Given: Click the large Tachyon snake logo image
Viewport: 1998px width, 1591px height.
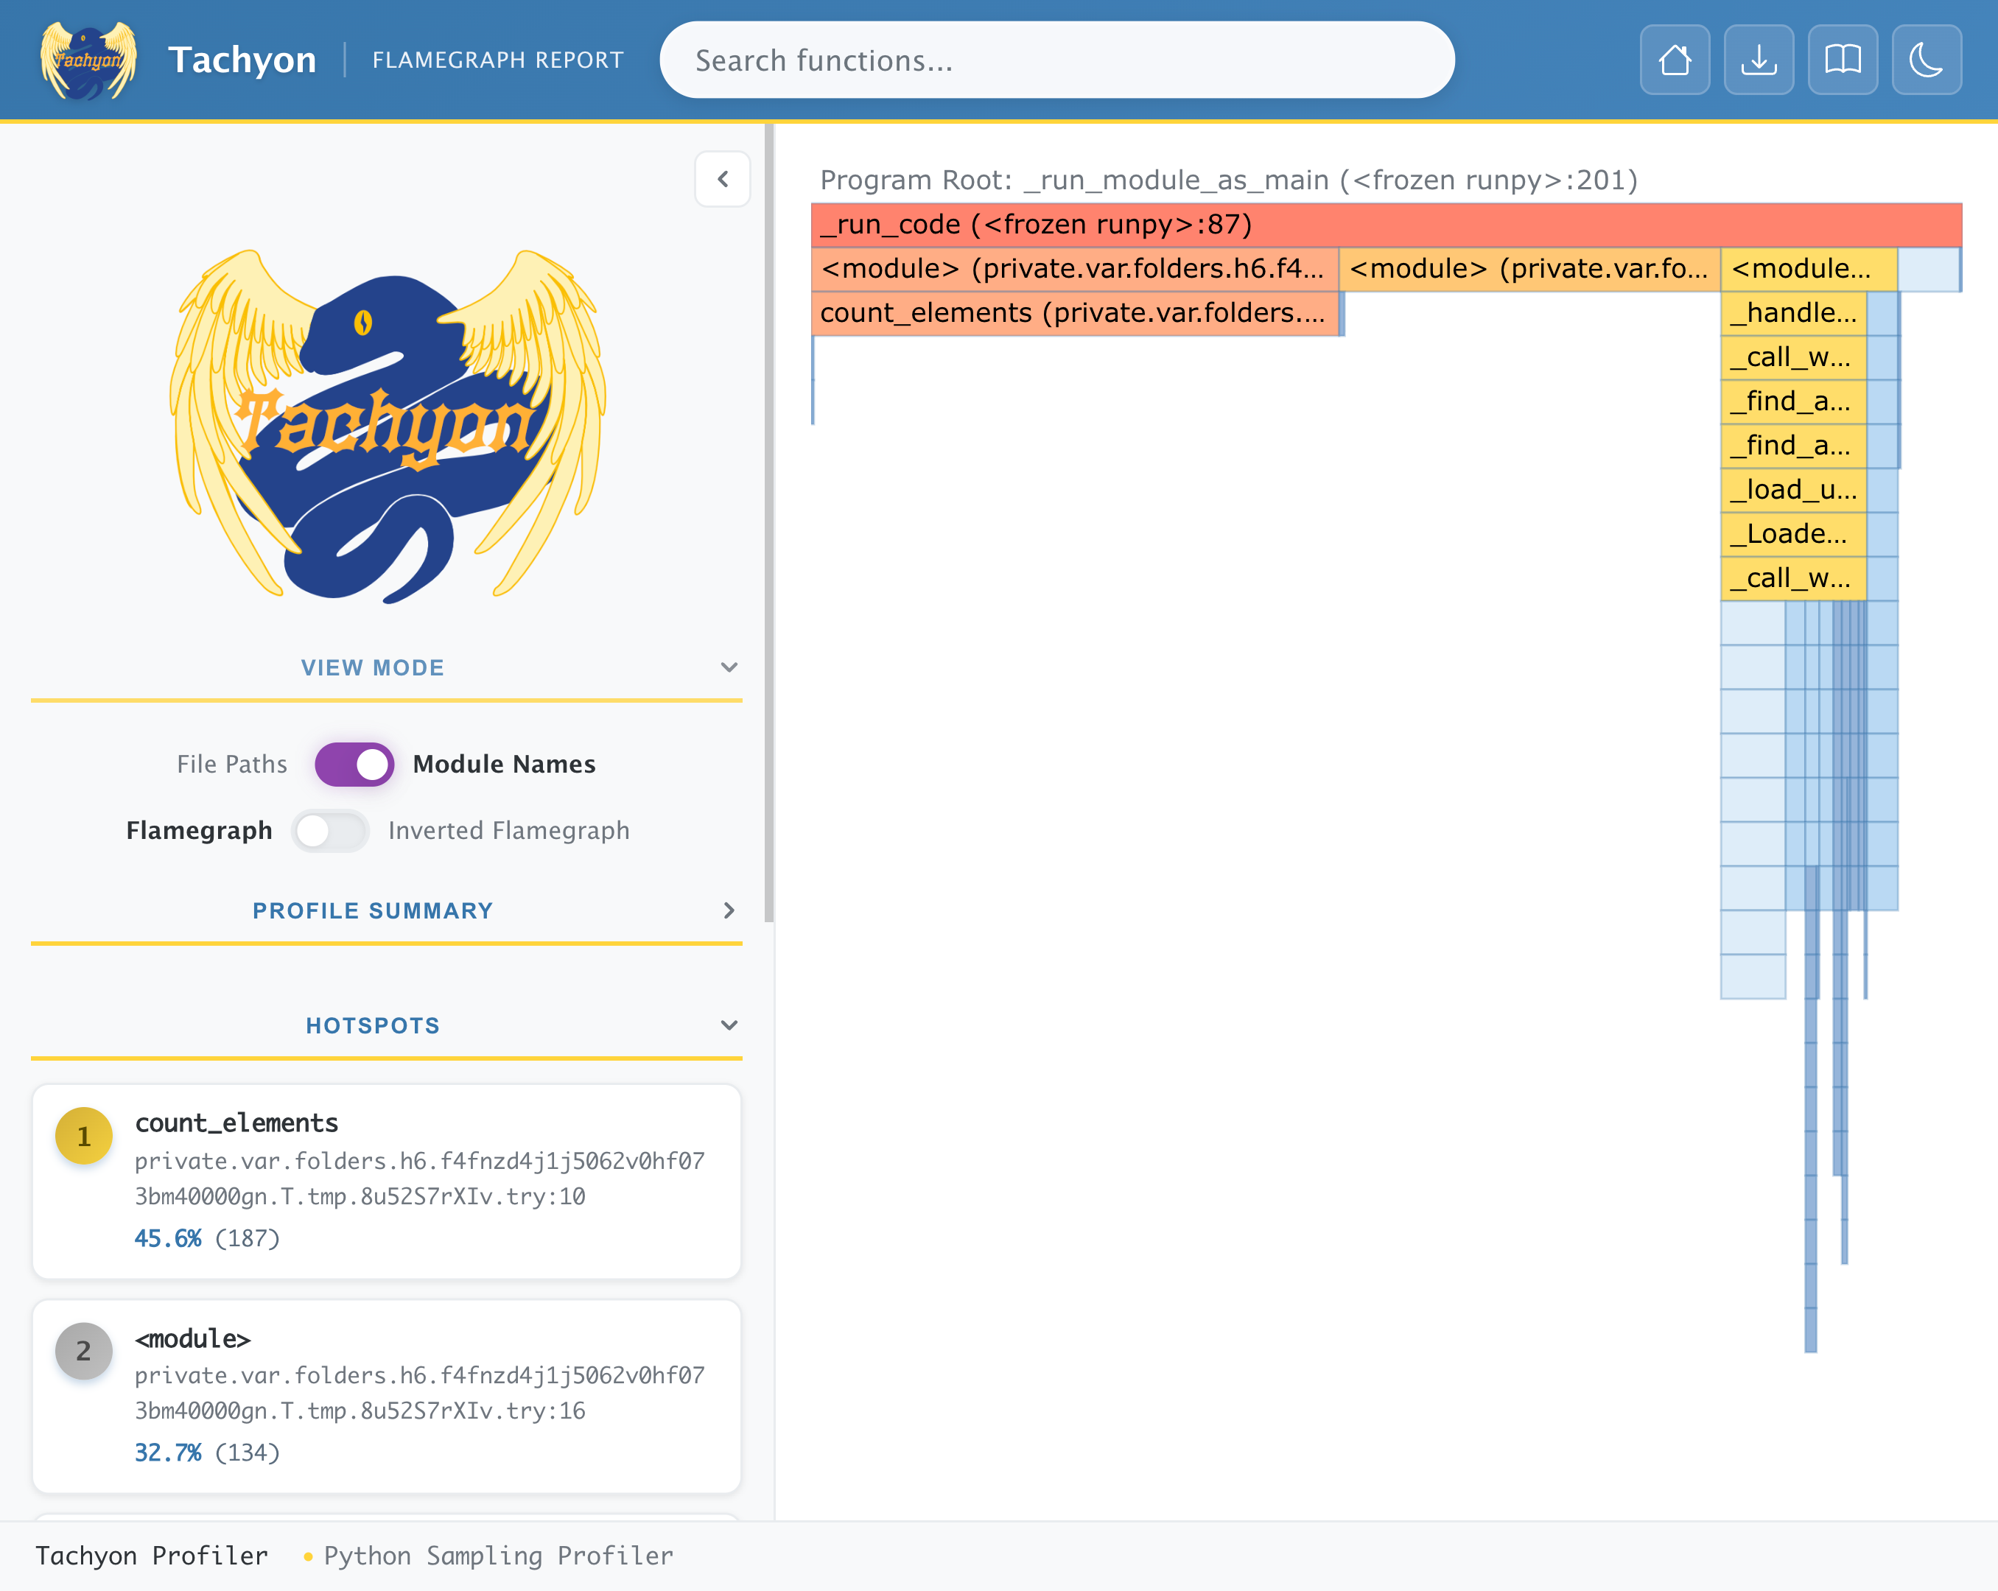Looking at the screenshot, I should coord(387,426).
